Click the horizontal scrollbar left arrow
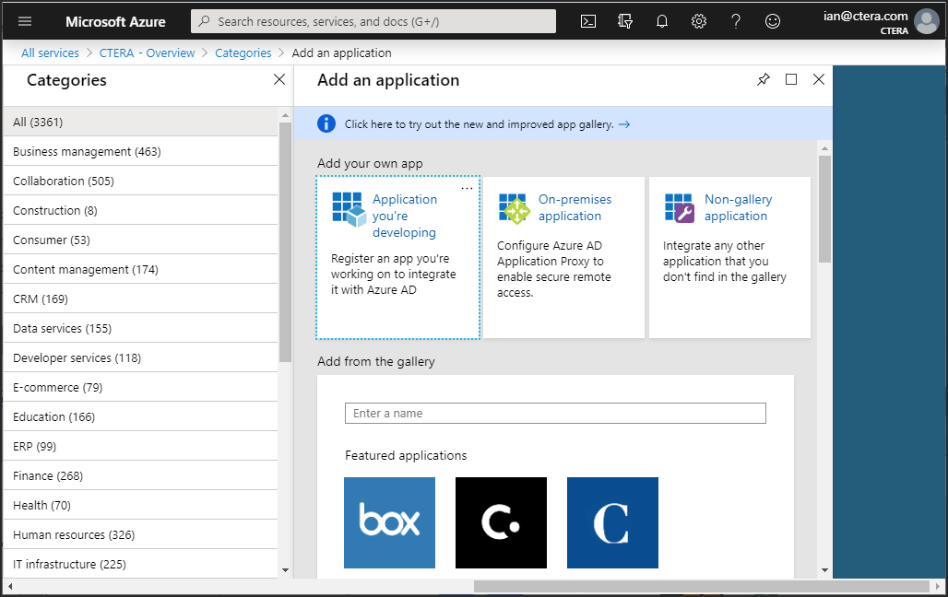This screenshot has height=597, width=948. (9, 586)
